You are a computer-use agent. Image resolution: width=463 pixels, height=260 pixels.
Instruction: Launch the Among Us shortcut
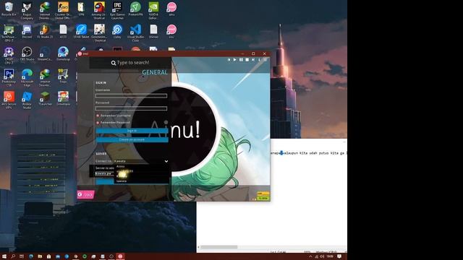(99, 11)
